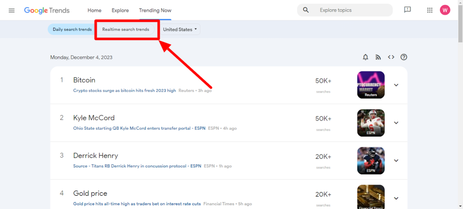This screenshot has width=463, height=209.
Task: Go to the Explore tab
Action: [120, 10]
